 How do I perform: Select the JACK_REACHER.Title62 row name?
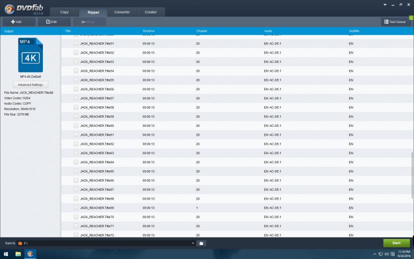(x=97, y=144)
